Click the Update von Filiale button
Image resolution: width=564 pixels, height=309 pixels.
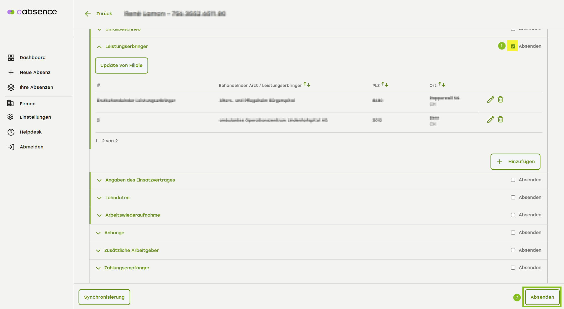coord(121,65)
